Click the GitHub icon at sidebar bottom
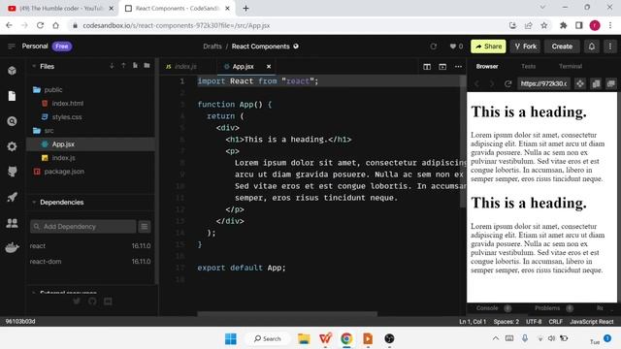This screenshot has width=621, height=349. coord(92,301)
